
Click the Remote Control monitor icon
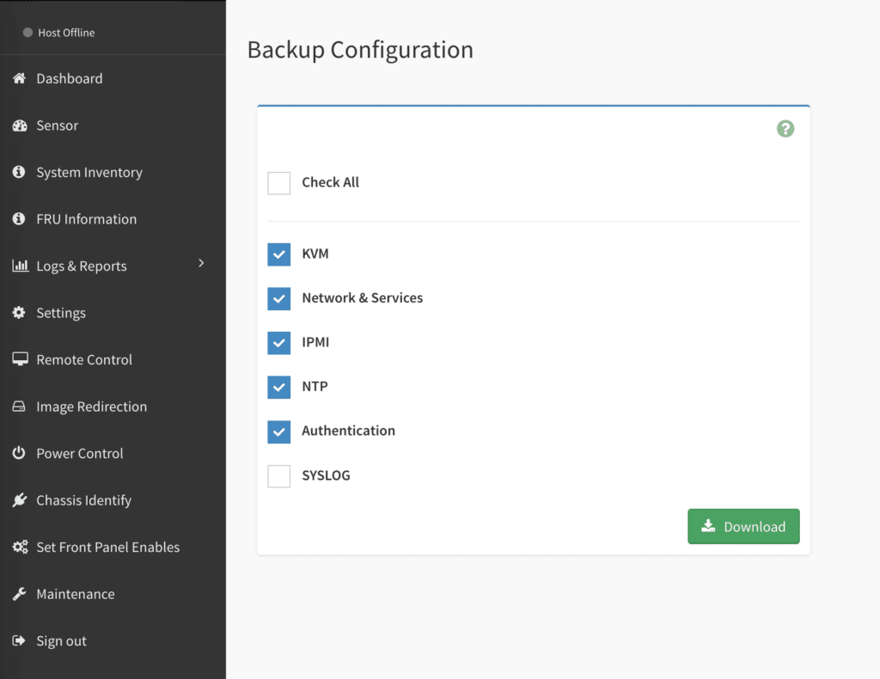pyautogui.click(x=19, y=359)
